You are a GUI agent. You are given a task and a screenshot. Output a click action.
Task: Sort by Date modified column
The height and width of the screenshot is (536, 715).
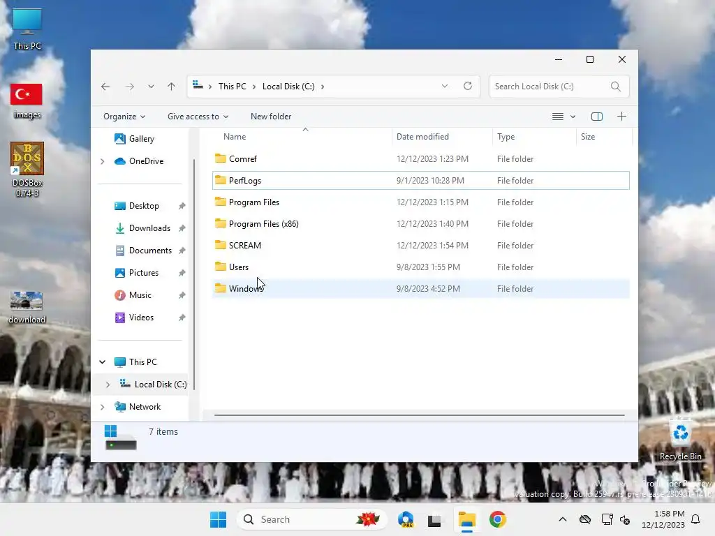pyautogui.click(x=422, y=137)
